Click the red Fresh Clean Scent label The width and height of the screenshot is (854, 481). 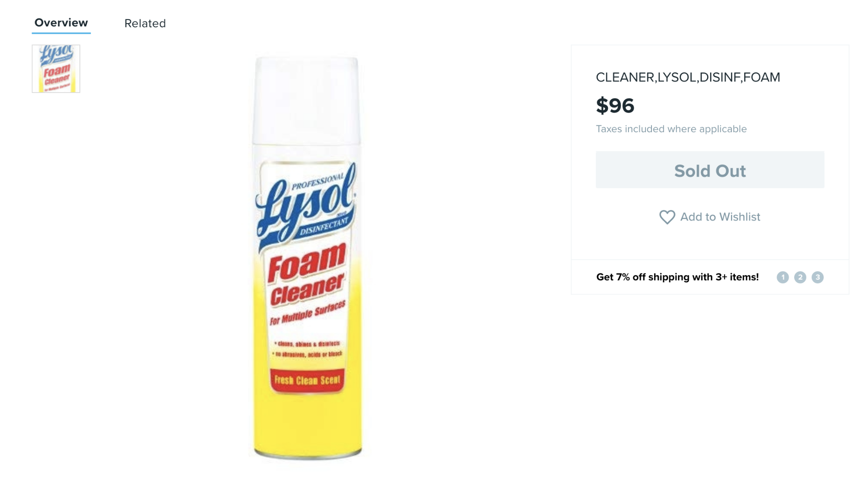(307, 380)
